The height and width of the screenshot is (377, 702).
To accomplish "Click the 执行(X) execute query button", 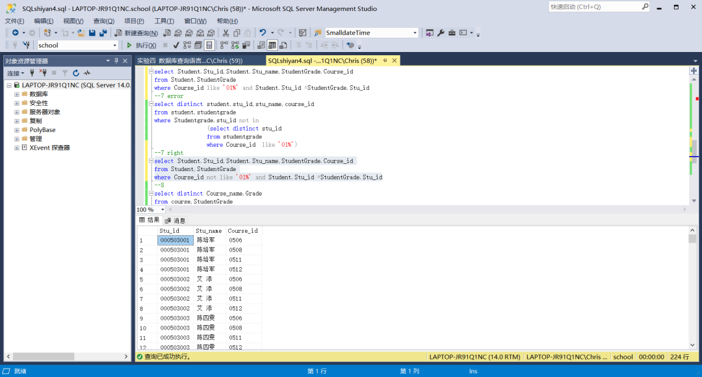I will (x=141, y=45).
